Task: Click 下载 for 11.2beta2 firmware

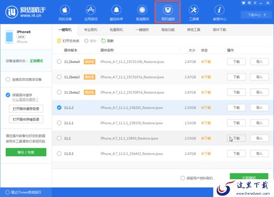Action: (x=237, y=92)
